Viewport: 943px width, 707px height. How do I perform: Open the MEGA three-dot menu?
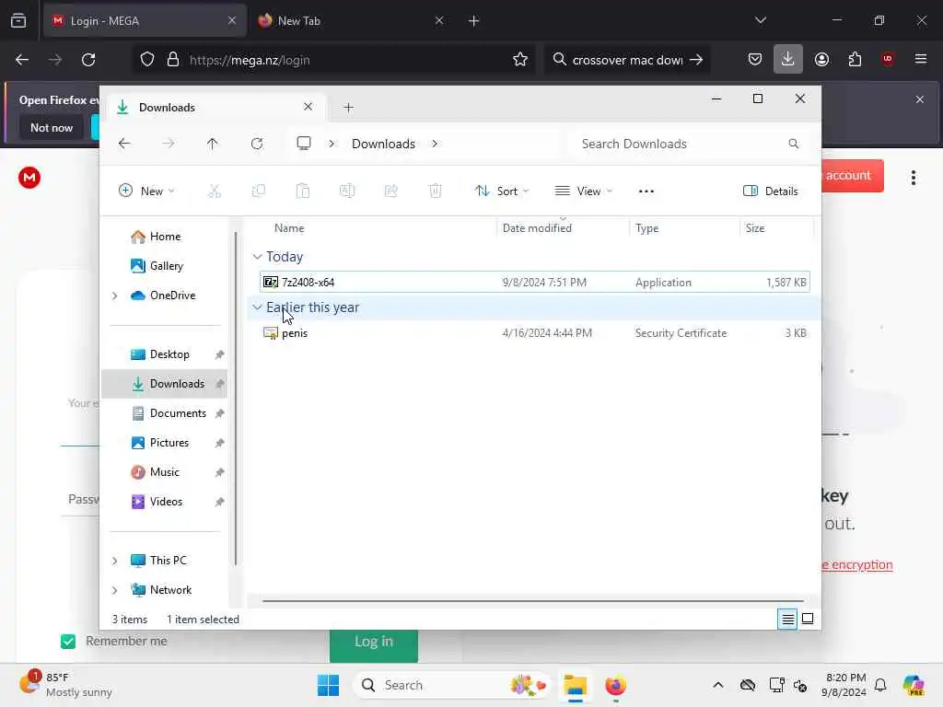click(913, 178)
